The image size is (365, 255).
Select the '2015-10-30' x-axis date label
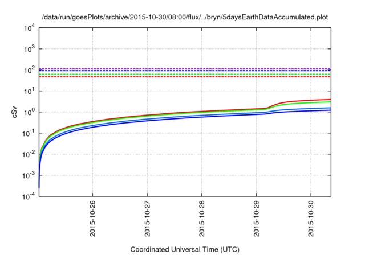(311, 219)
